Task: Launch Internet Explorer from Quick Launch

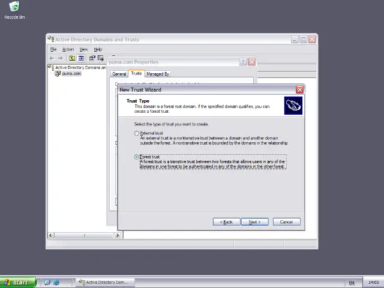Action: coord(56,283)
